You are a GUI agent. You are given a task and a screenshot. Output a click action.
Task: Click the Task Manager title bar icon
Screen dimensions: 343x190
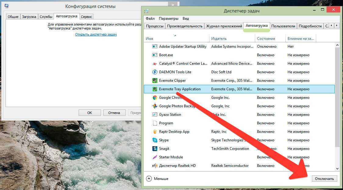point(147,11)
